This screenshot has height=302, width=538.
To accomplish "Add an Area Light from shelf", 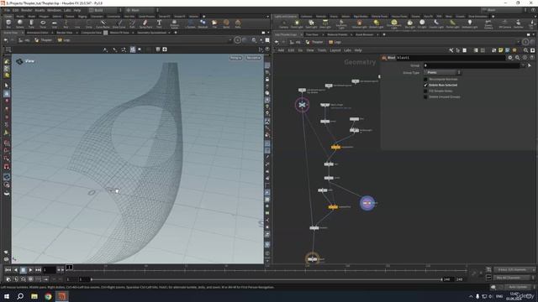I will point(325,23).
